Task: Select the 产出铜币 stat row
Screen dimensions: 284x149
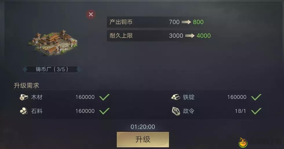Action: click(157, 22)
